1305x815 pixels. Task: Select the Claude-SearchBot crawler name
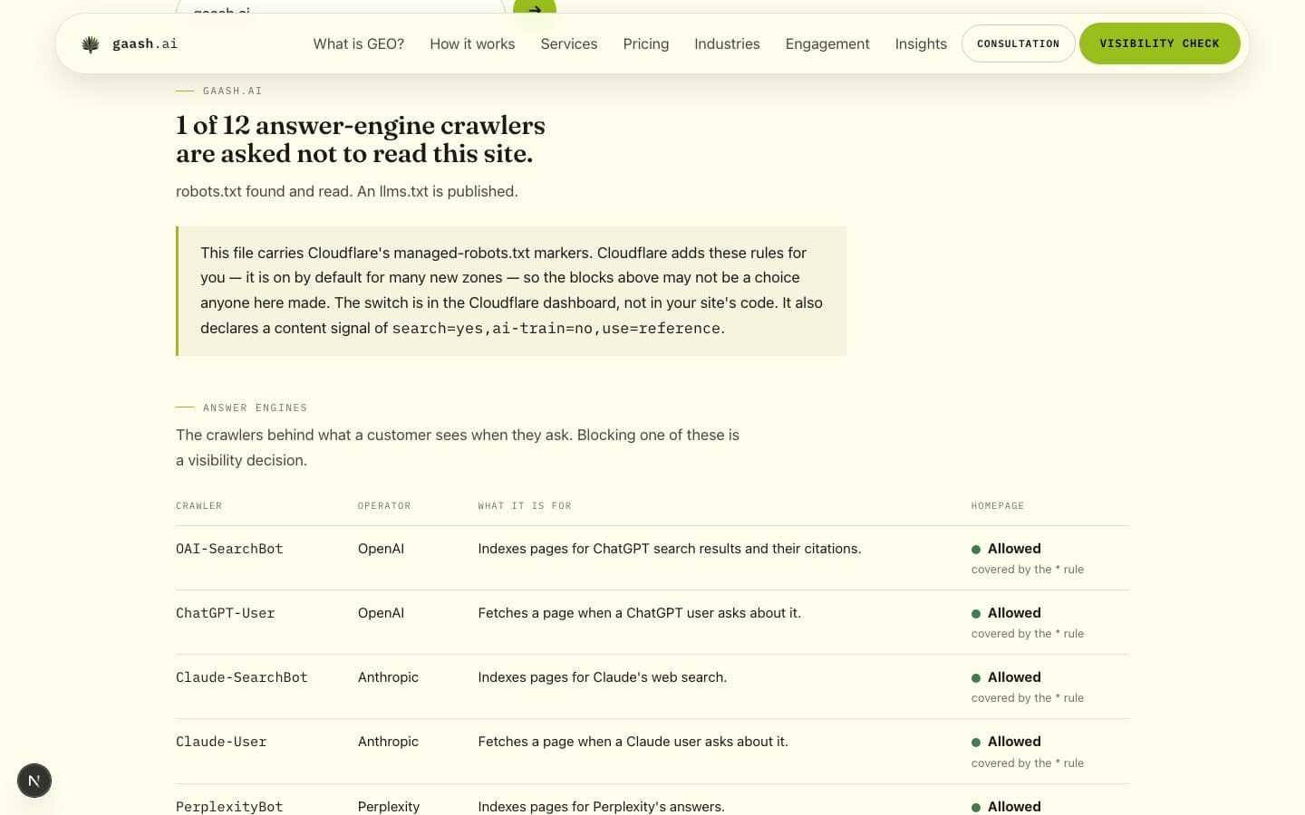(242, 677)
